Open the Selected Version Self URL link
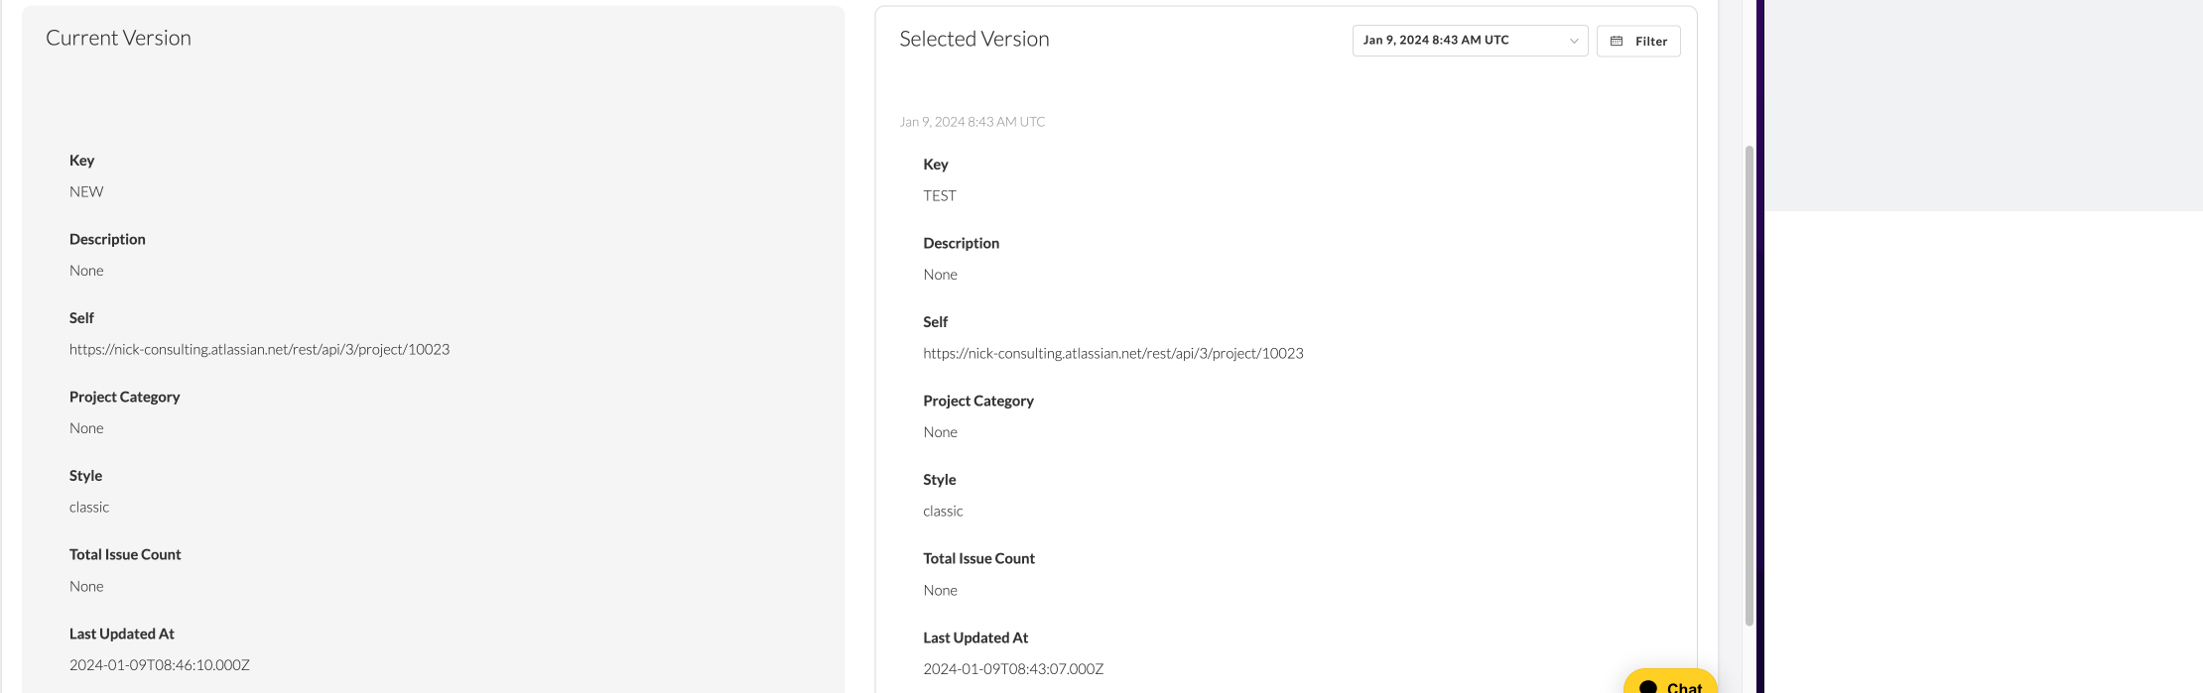The height and width of the screenshot is (693, 2203). 1112,353
